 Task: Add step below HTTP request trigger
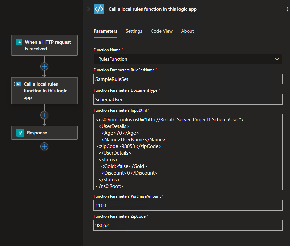tap(44, 66)
